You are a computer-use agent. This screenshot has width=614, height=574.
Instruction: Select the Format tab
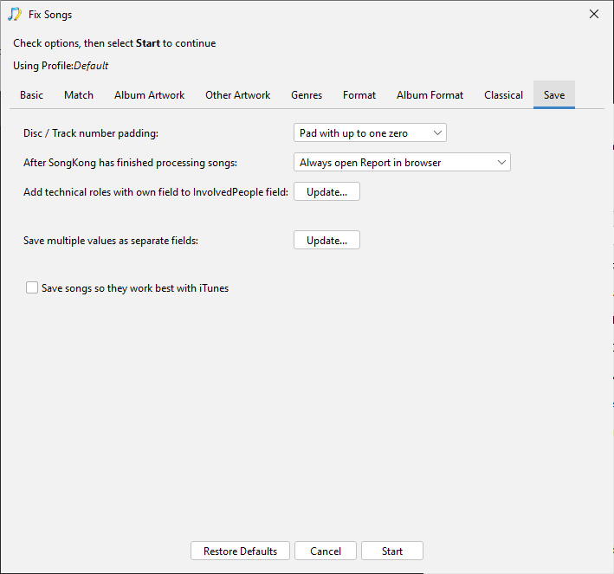pyautogui.click(x=359, y=95)
